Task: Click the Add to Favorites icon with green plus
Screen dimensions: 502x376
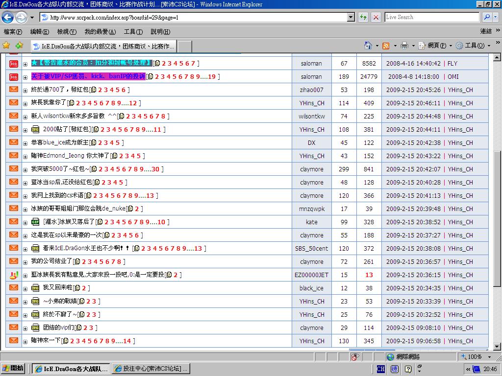Action: coord(19,46)
